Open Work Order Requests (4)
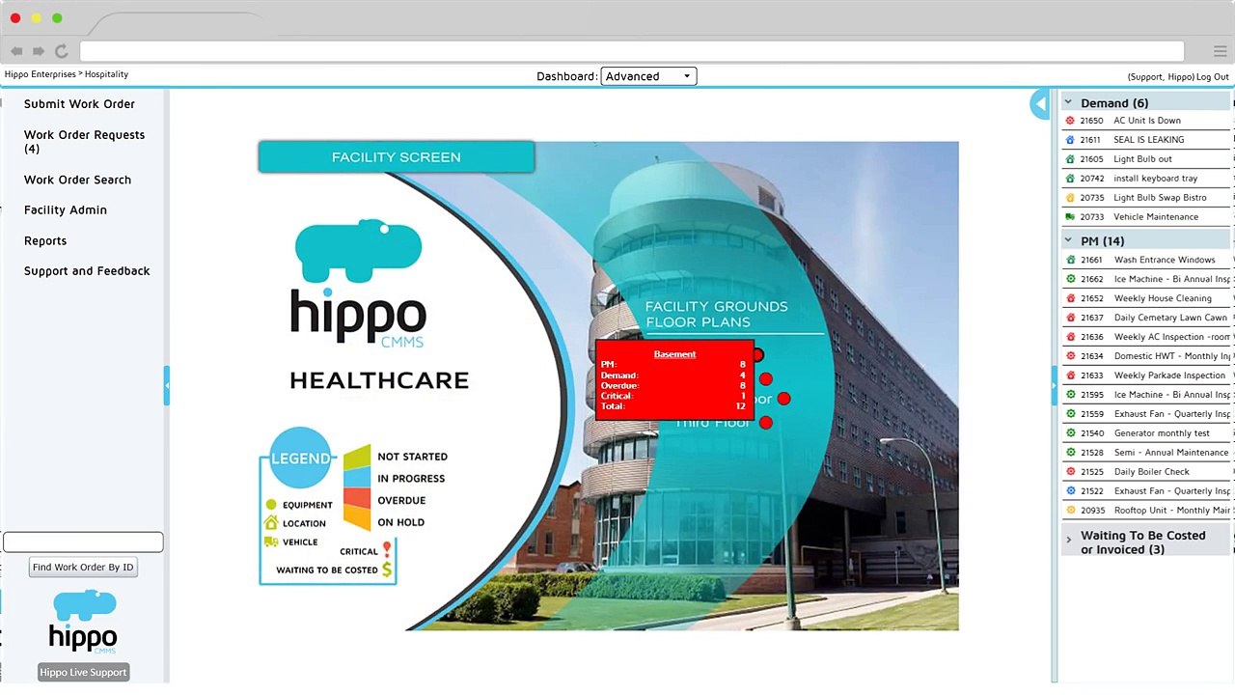The image size is (1235, 695). tap(84, 142)
